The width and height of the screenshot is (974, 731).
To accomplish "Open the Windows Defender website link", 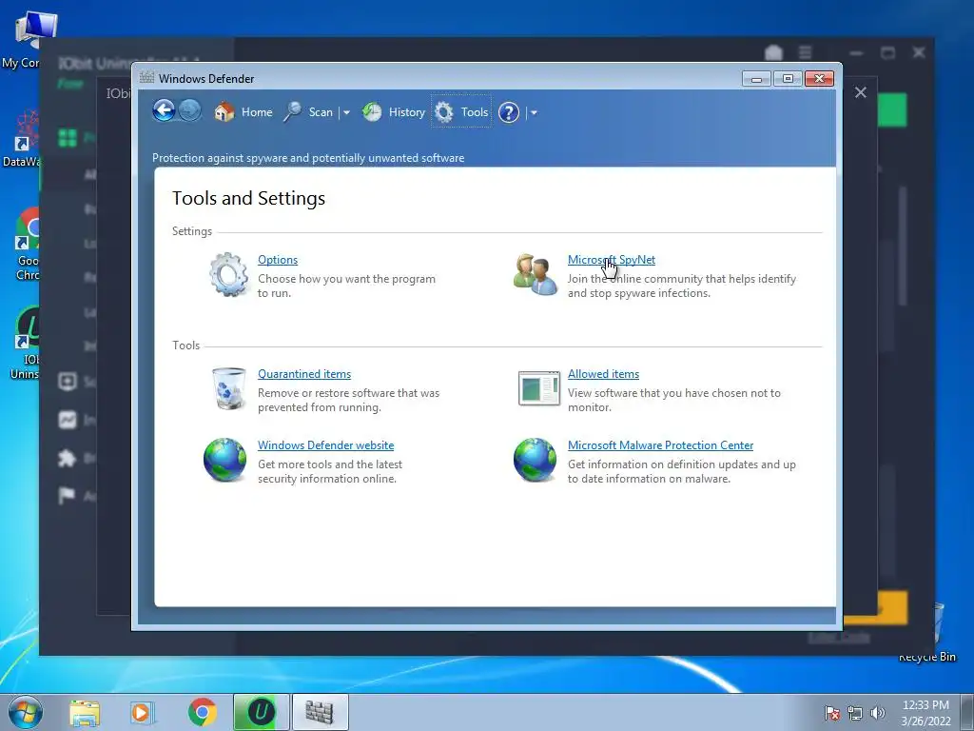I will coord(325,445).
